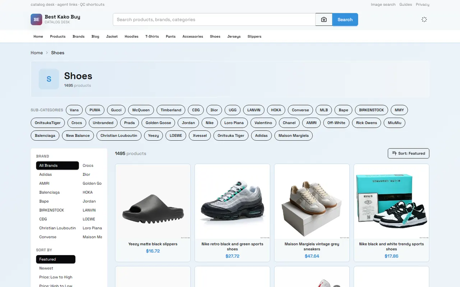Choose Price: Low to High sort
Screen dimensions: 460x287
coord(56,277)
